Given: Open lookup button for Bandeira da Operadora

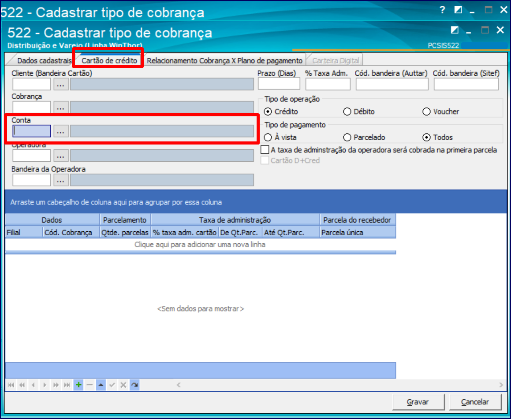Looking at the screenshot, I should 60,180.
